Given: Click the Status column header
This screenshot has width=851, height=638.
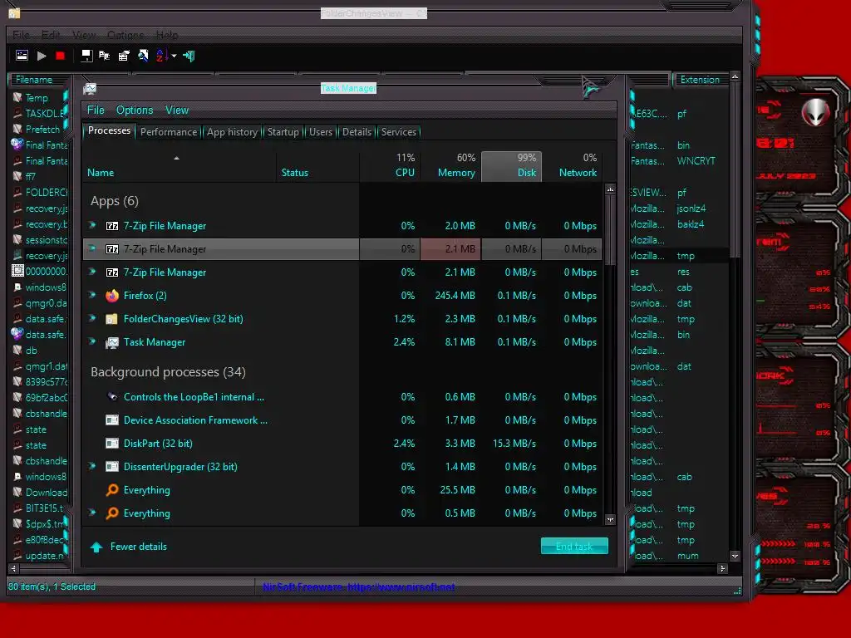Looking at the screenshot, I should pos(318,165).
